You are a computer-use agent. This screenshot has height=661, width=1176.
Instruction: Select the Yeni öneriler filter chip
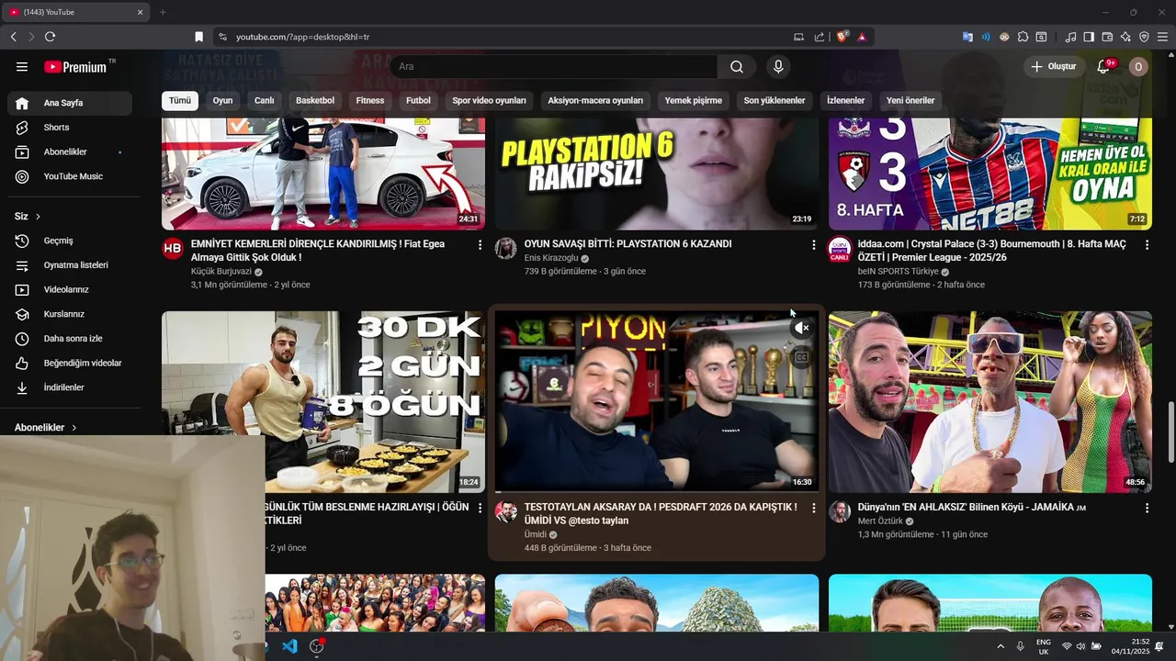pyautogui.click(x=910, y=101)
